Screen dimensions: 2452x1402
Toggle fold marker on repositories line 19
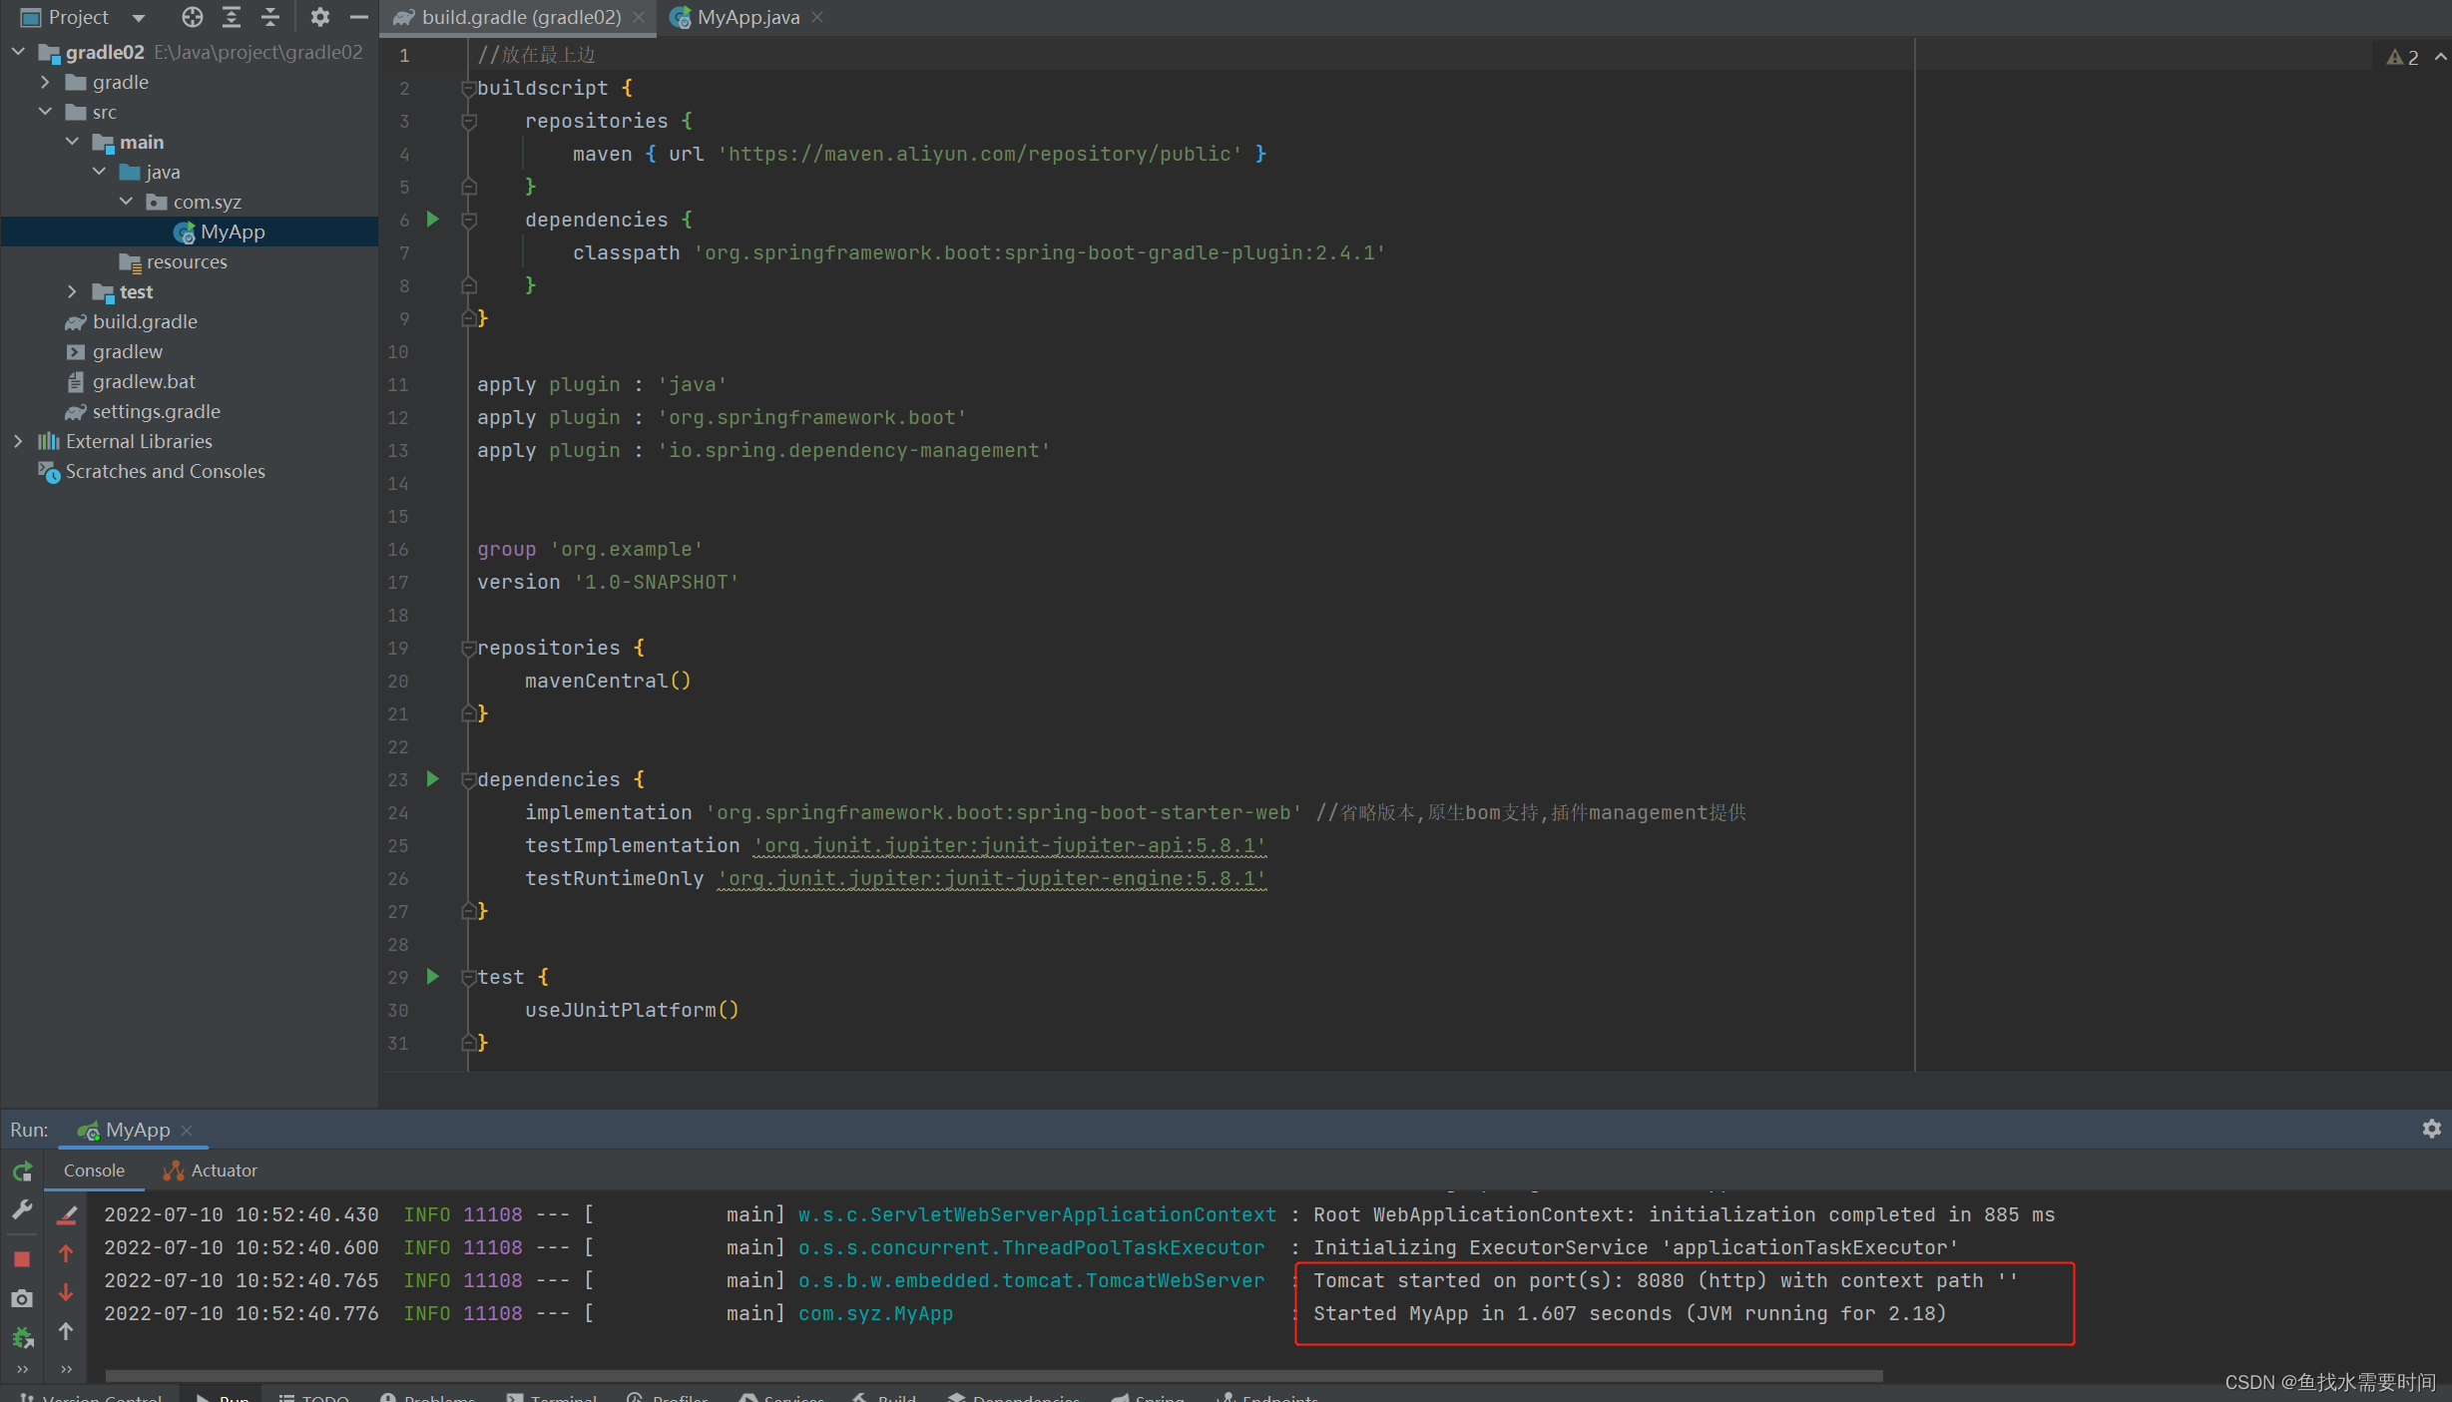tap(468, 648)
